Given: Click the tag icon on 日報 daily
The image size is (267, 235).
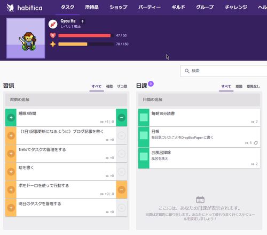Looking at the screenshot, I should pos(256,143).
